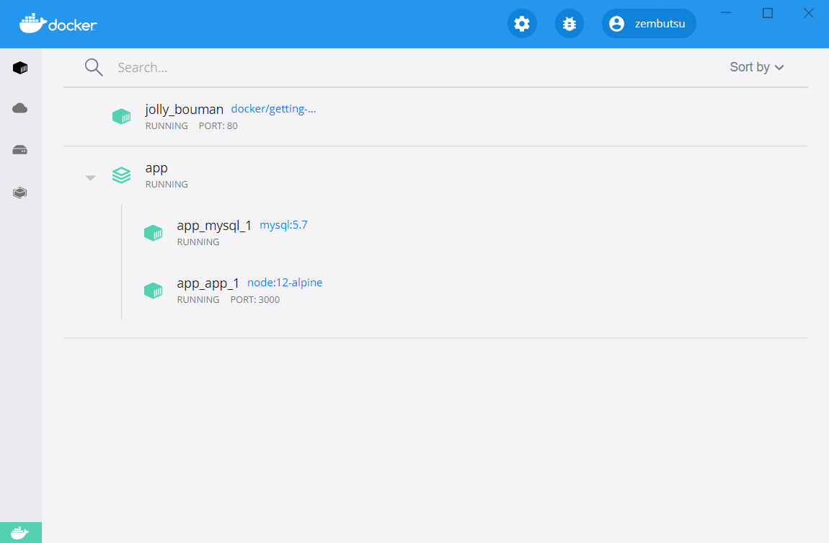
Task: Click PORT: 80 on jolly_bouman
Action: pyautogui.click(x=218, y=126)
